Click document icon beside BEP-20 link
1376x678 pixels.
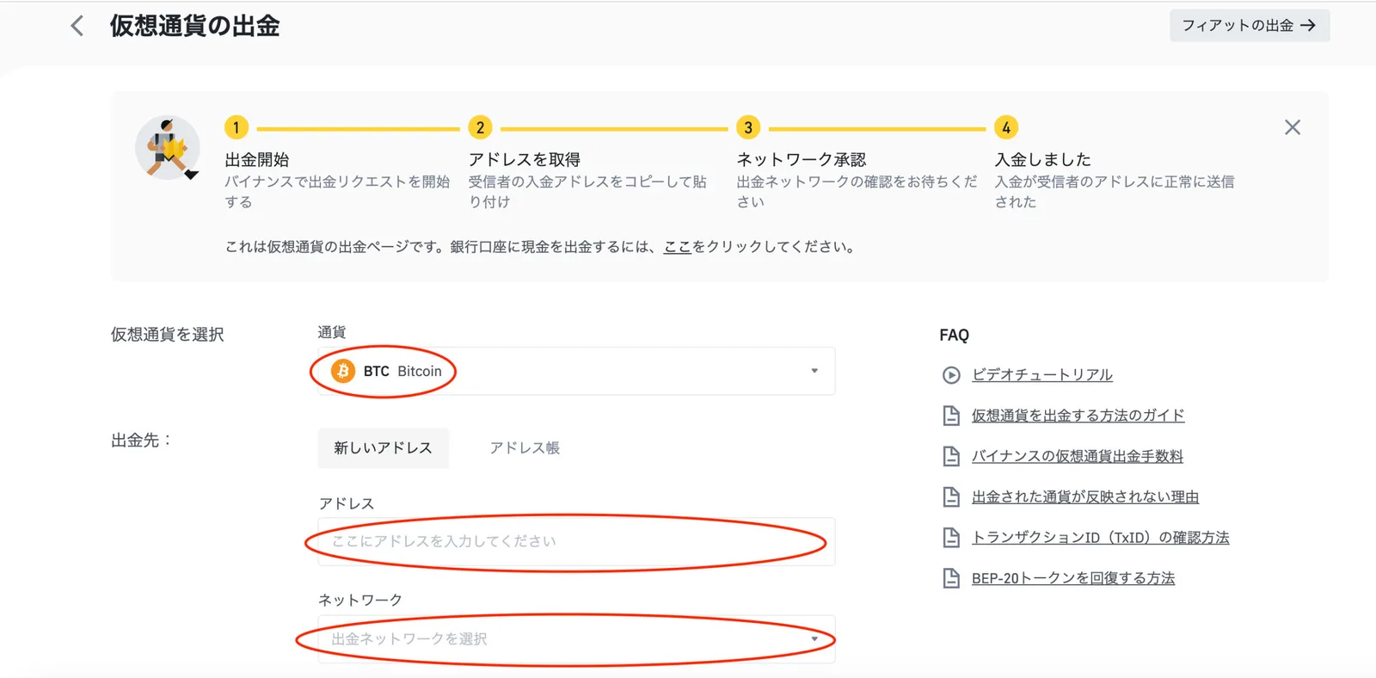[x=951, y=578]
